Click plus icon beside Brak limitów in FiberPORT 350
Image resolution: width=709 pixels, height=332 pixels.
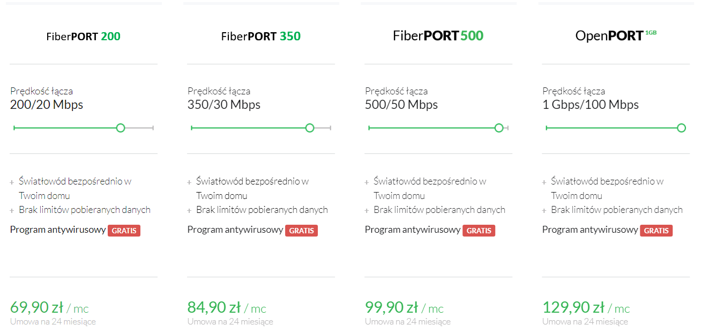pyautogui.click(x=190, y=211)
